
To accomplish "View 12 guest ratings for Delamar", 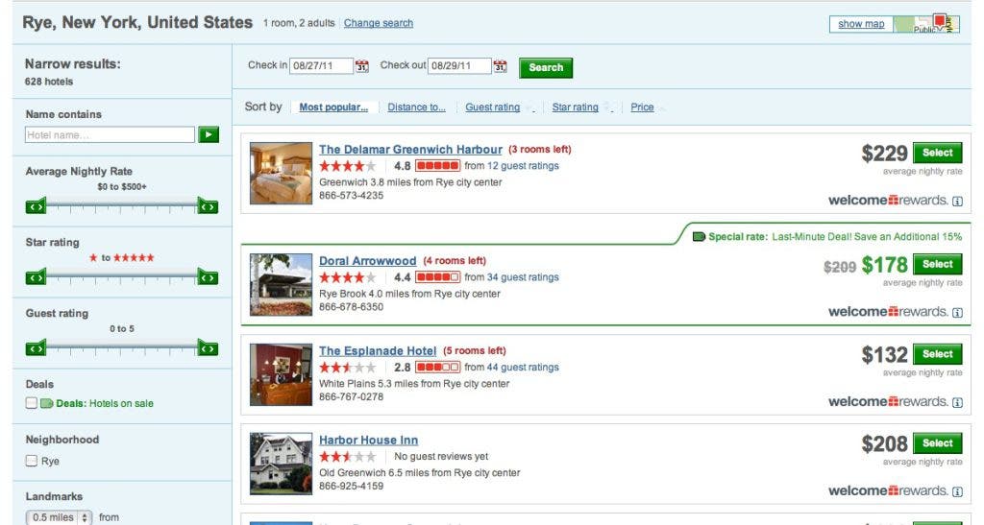I will click(x=523, y=166).
